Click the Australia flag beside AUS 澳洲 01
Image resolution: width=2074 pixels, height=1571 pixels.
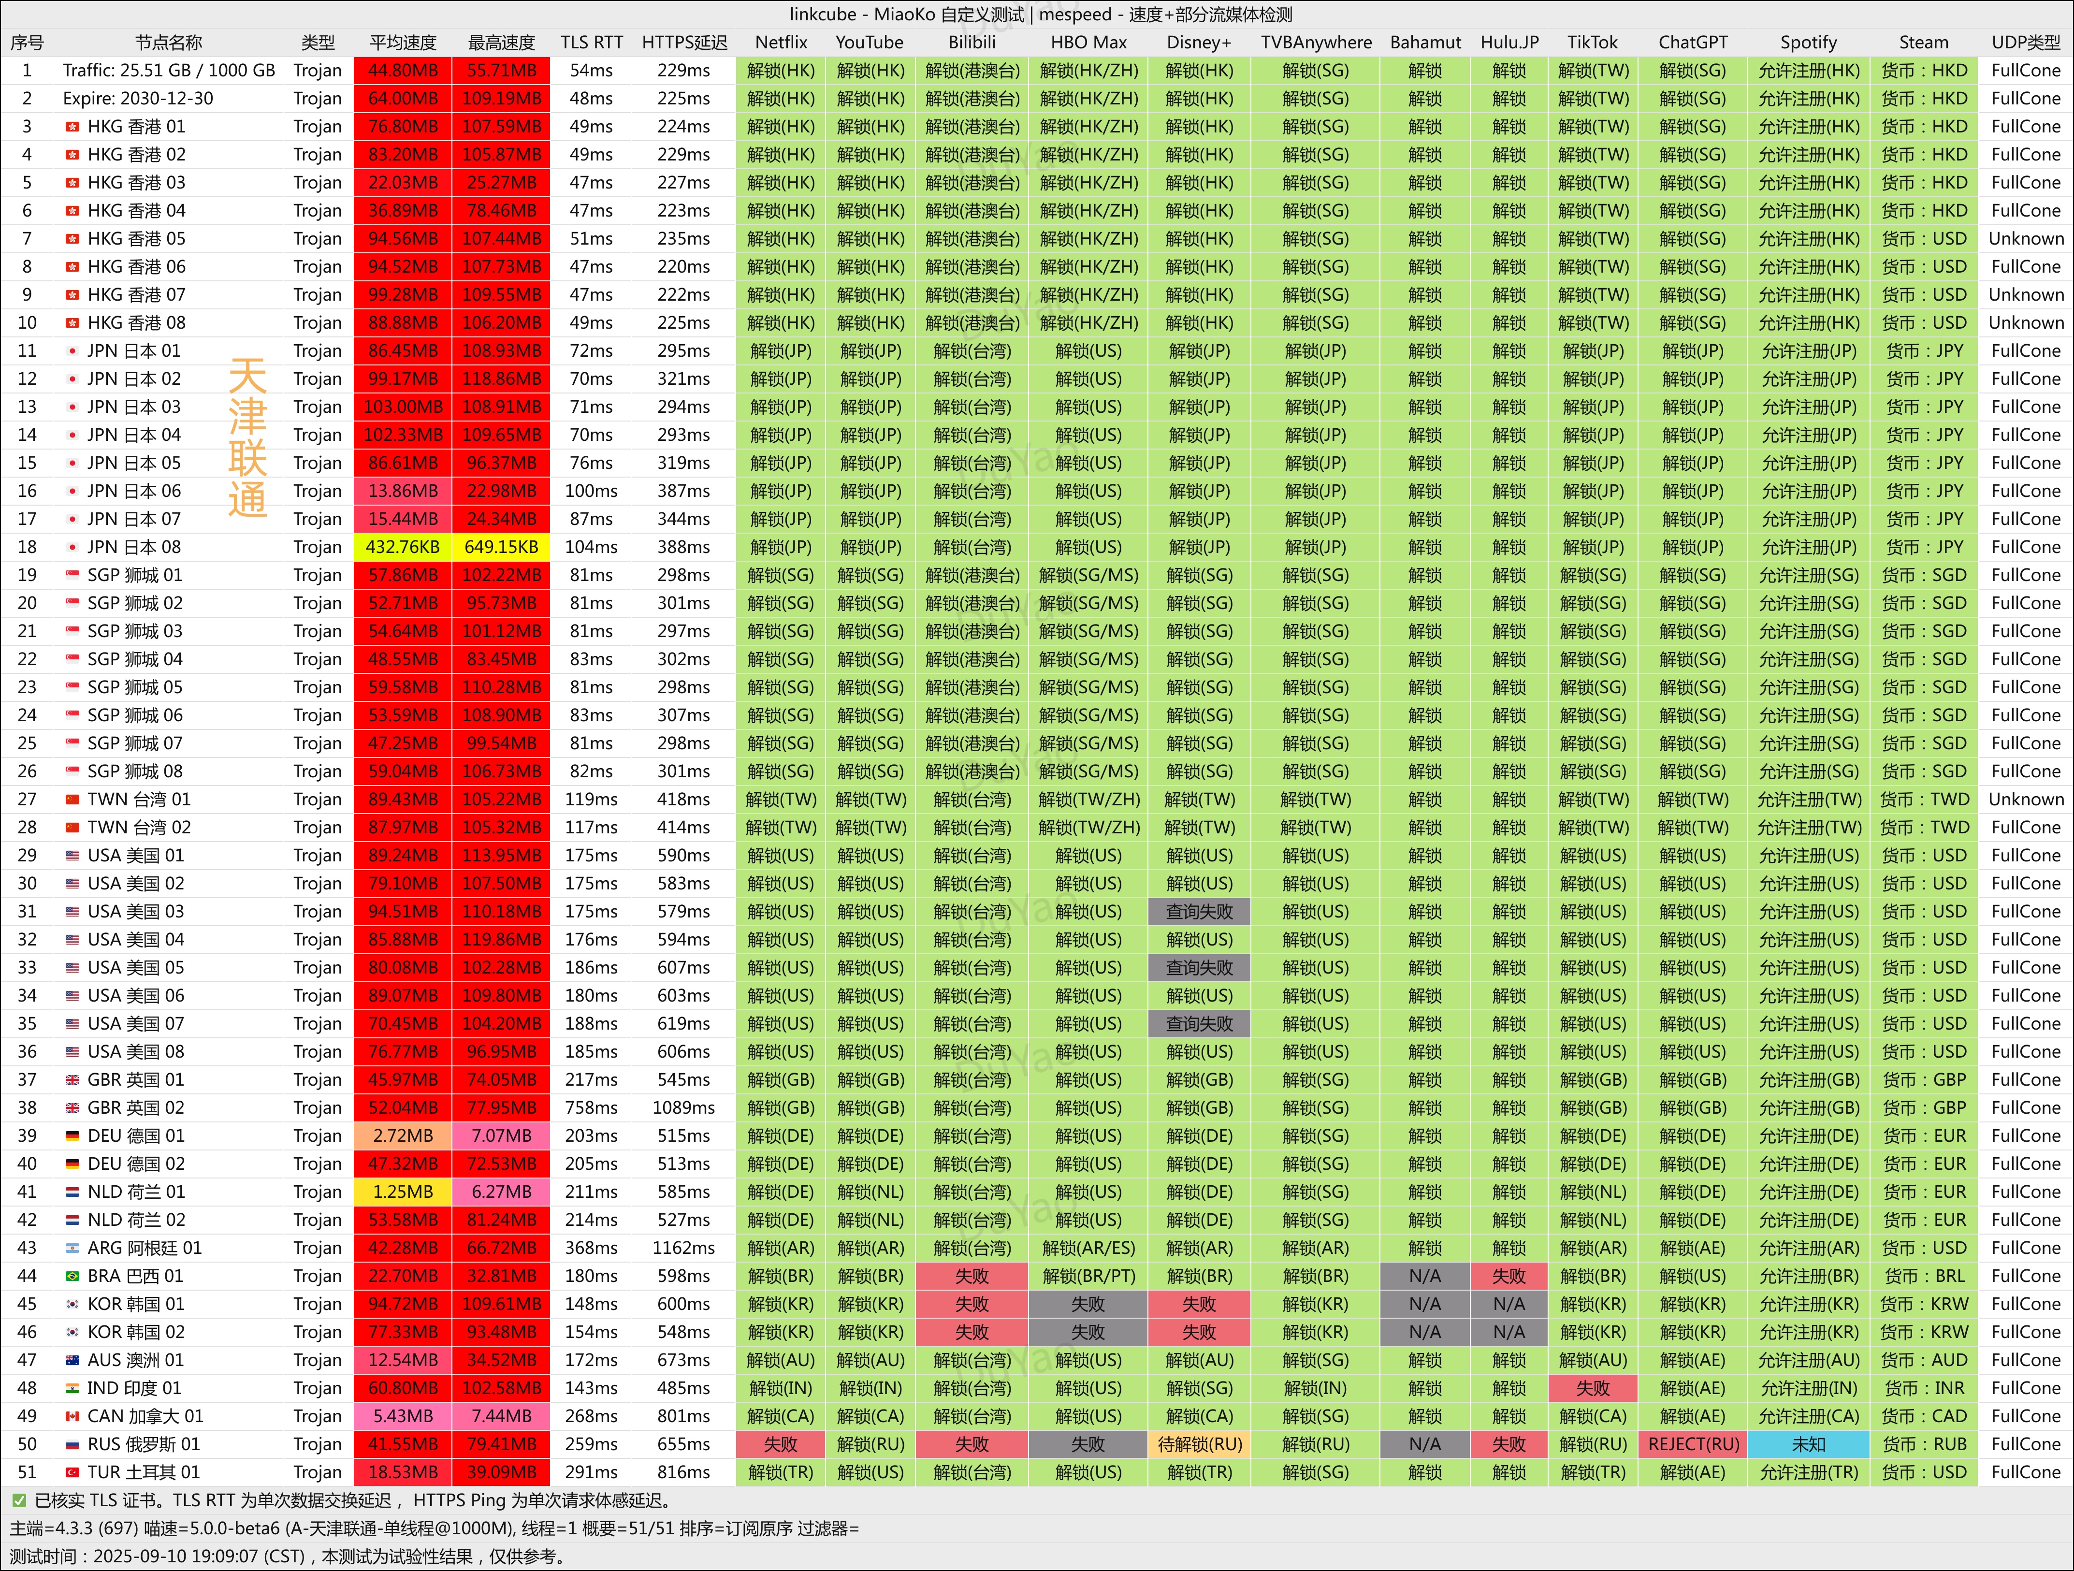(72, 1361)
